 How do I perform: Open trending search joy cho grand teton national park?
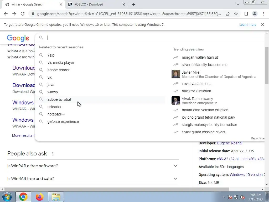coord(208,117)
